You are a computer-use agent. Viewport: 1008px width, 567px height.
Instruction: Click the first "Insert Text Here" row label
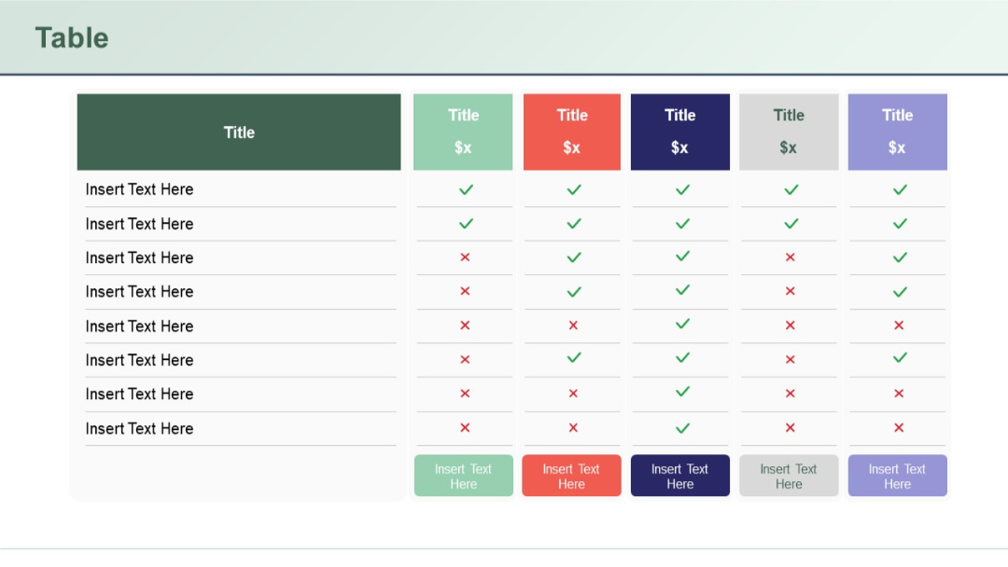click(x=140, y=189)
